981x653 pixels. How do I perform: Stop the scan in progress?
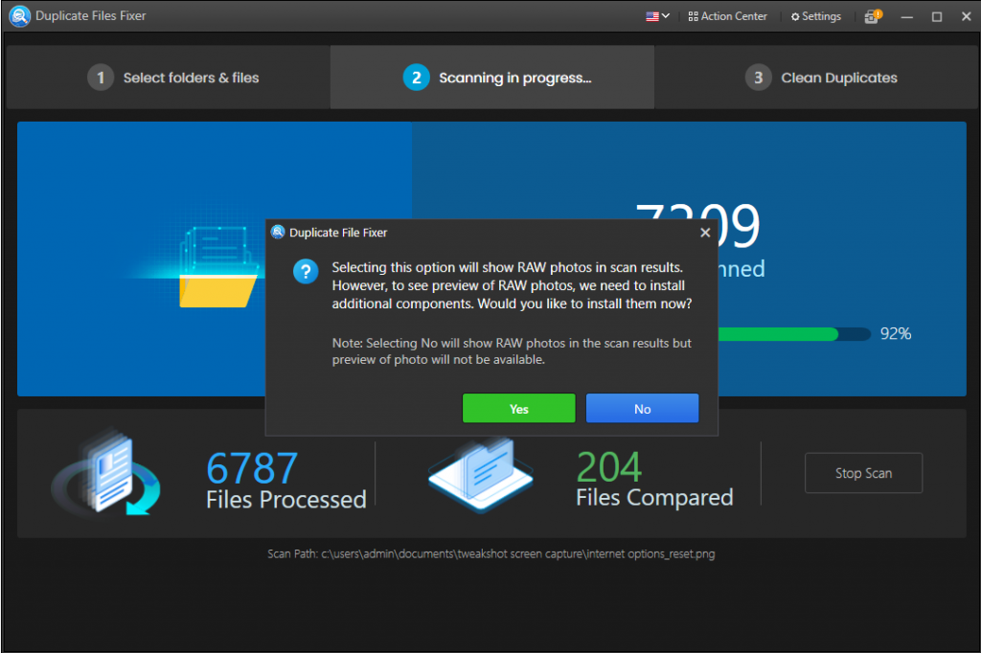tap(863, 473)
